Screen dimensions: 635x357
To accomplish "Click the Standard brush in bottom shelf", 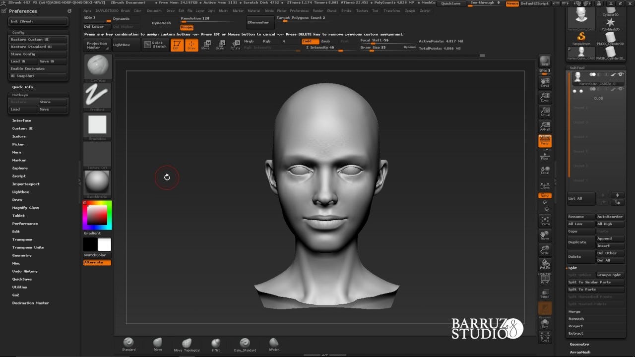I will coord(128,343).
